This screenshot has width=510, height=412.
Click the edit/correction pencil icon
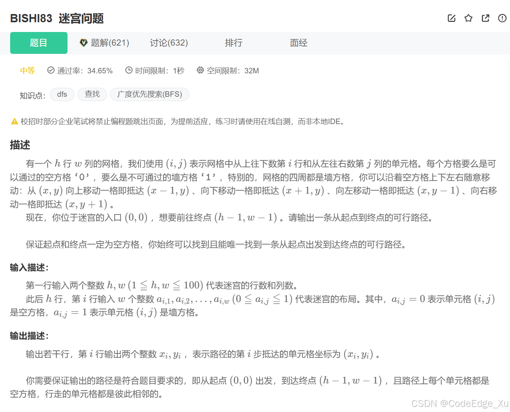(x=451, y=18)
